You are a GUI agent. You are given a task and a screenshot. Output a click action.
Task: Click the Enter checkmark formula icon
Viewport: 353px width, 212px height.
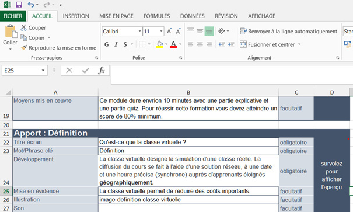(x=85, y=71)
